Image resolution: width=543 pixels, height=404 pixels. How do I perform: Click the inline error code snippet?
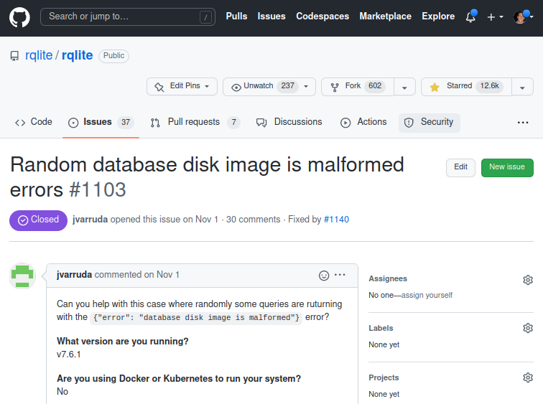(196, 317)
